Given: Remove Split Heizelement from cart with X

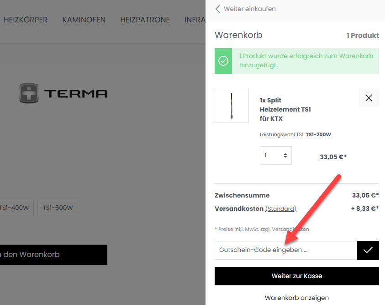Looking at the screenshot, I should pos(369,98).
